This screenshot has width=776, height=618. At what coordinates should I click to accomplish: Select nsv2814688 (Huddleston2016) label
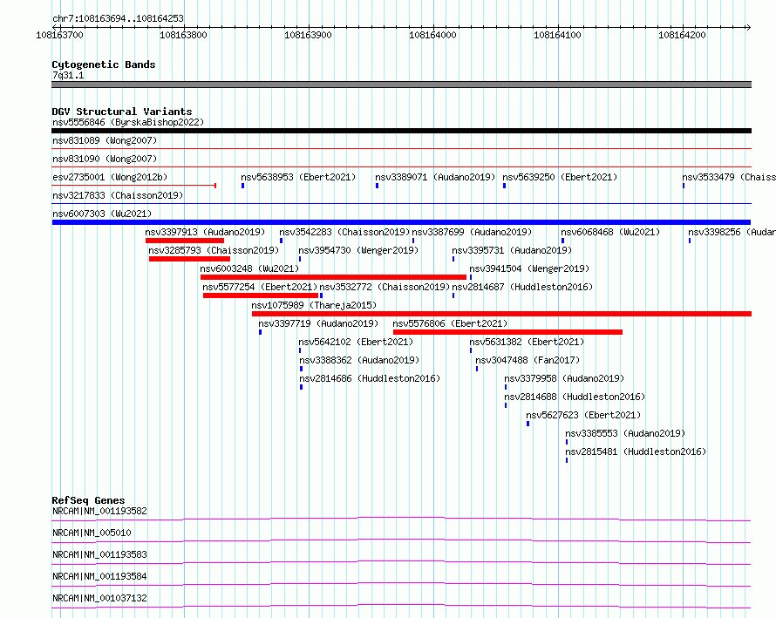point(575,397)
